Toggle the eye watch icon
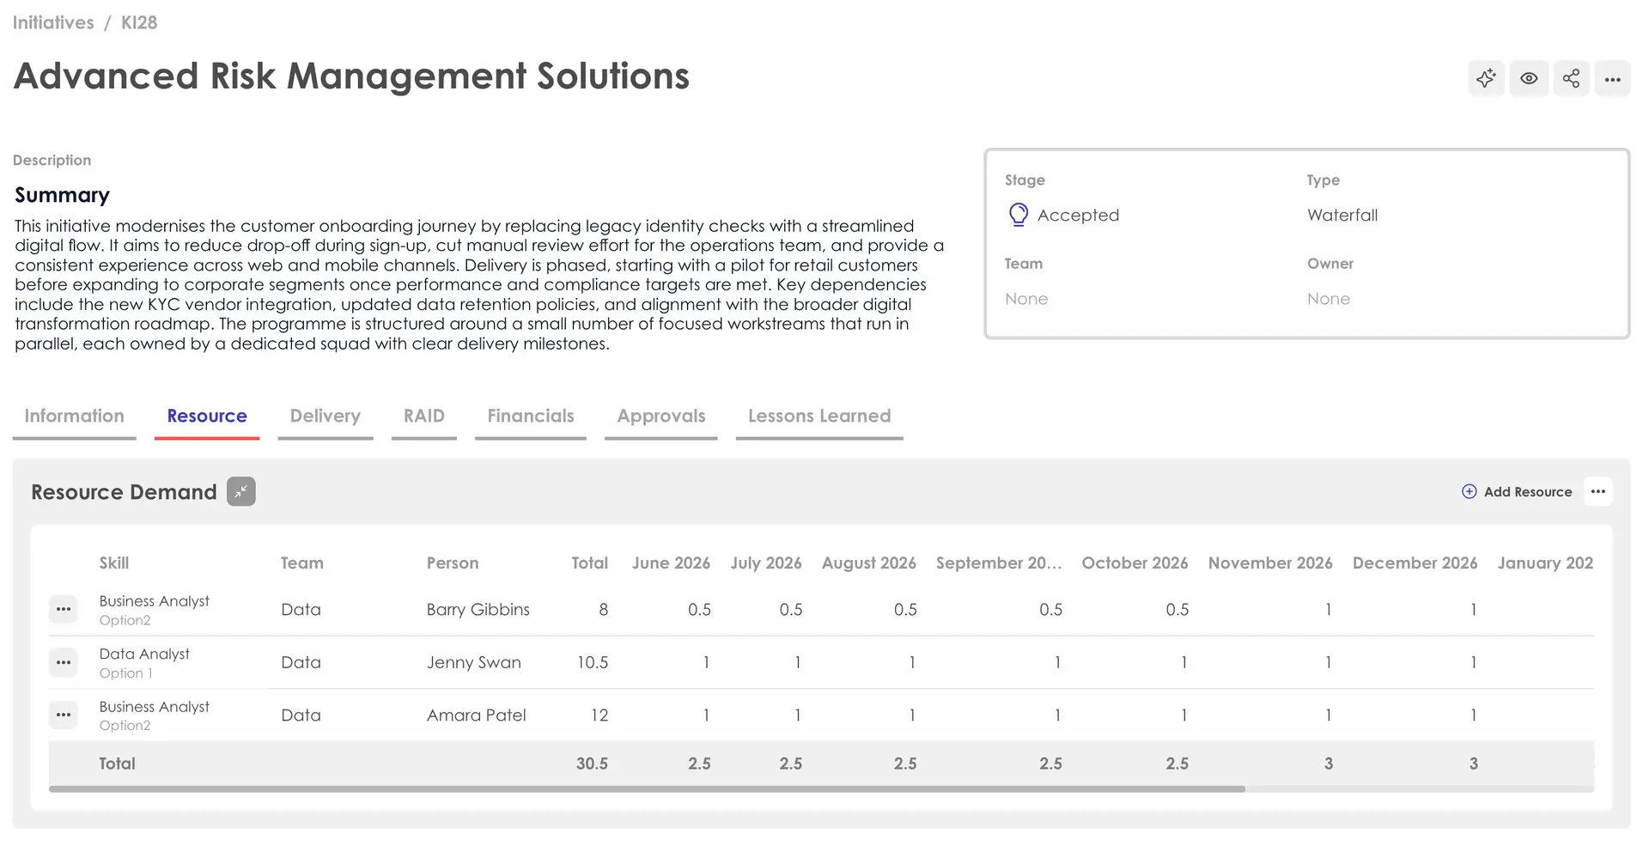Viewport: 1649px width, 852px height. [1529, 78]
